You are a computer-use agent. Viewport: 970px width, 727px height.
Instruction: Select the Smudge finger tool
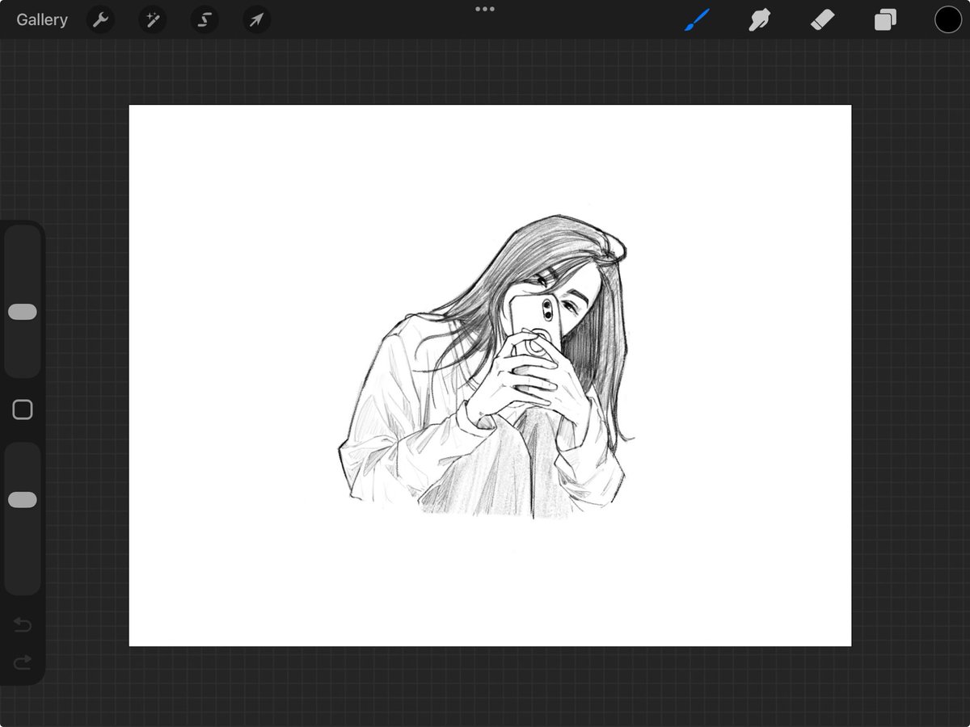pyautogui.click(x=759, y=20)
